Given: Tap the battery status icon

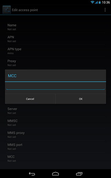Looking at the screenshot, I should pyautogui.click(x=100, y=2).
